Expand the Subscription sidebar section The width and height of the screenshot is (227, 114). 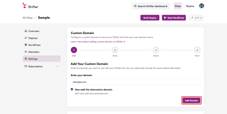(57, 67)
